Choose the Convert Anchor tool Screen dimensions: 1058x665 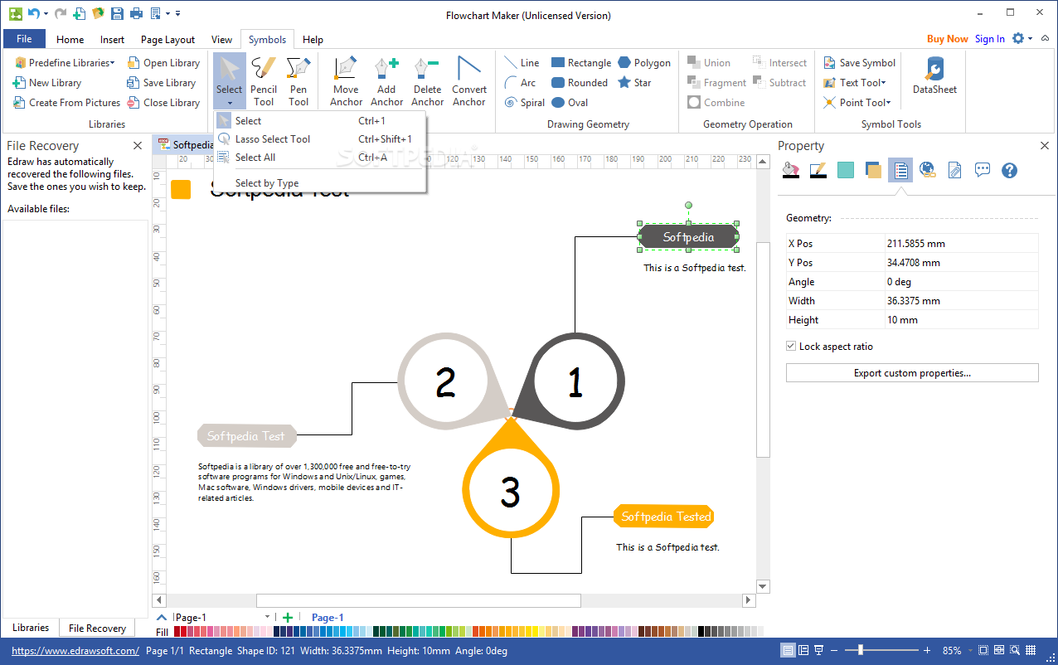pos(469,81)
